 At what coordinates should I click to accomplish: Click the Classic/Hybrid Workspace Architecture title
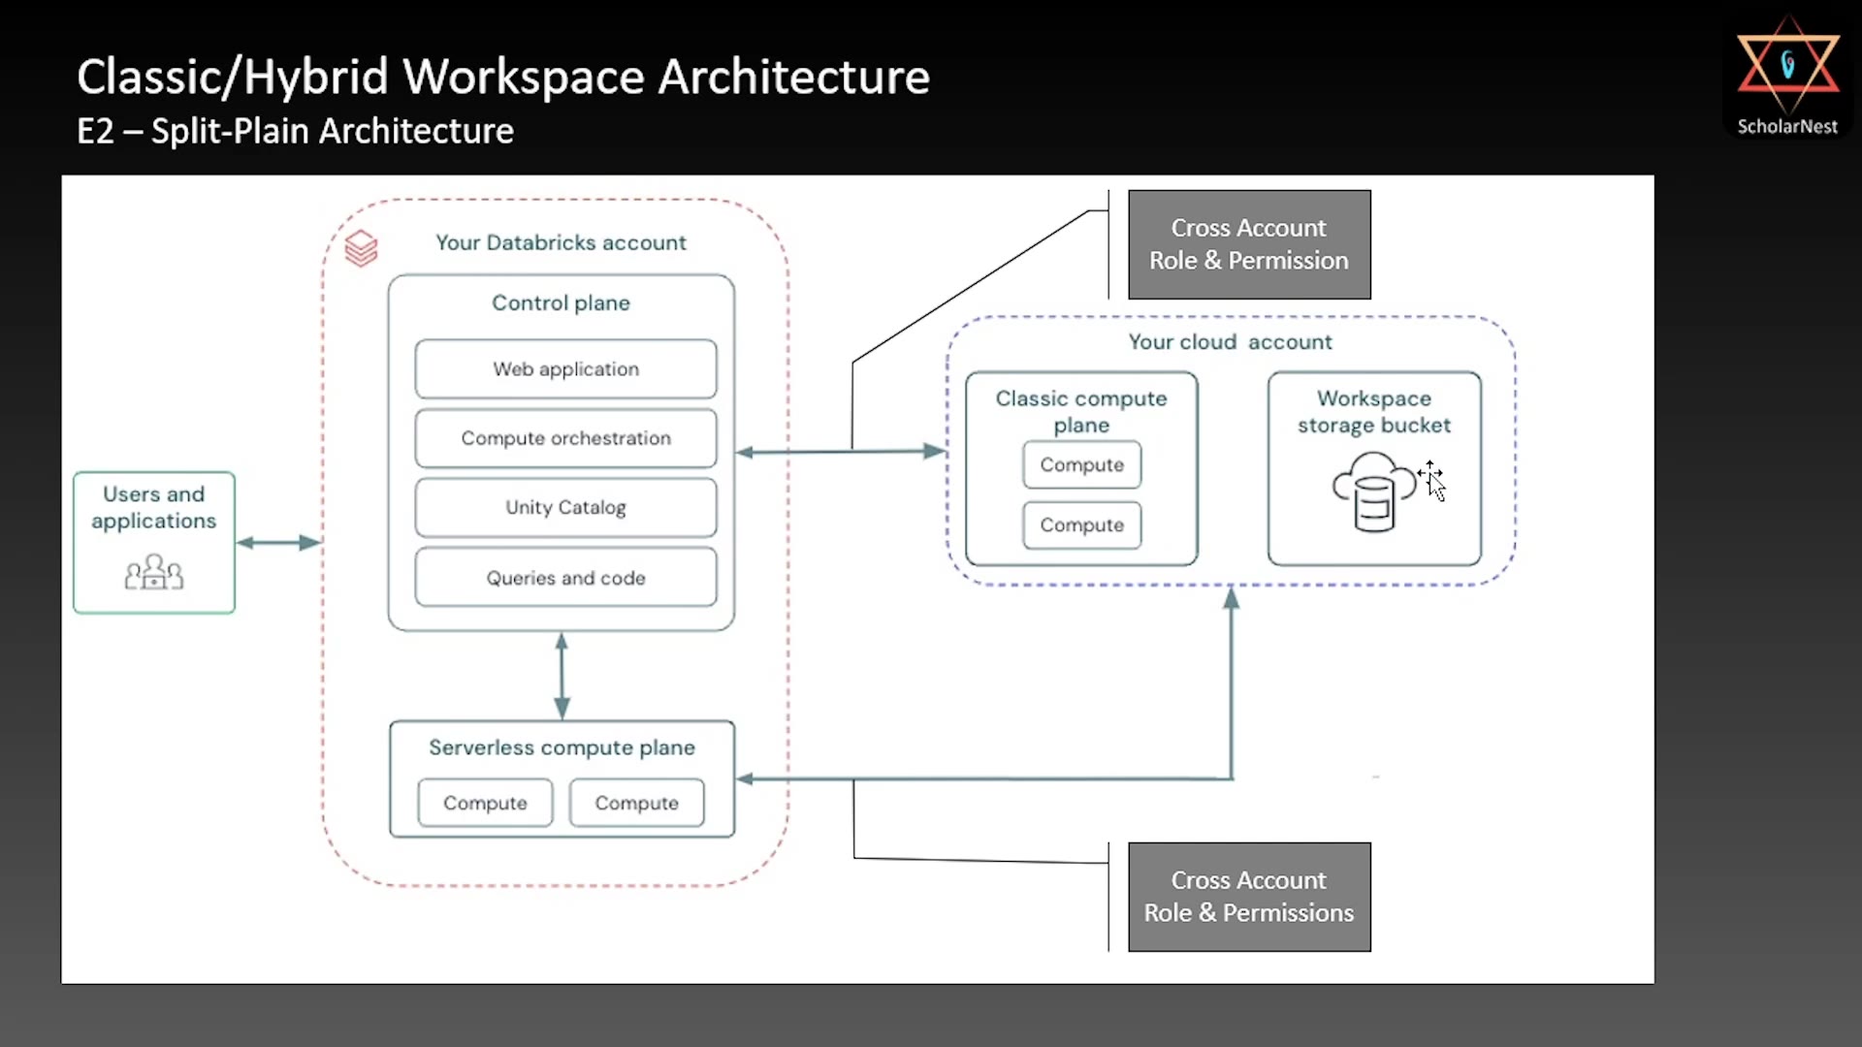pyautogui.click(x=503, y=77)
